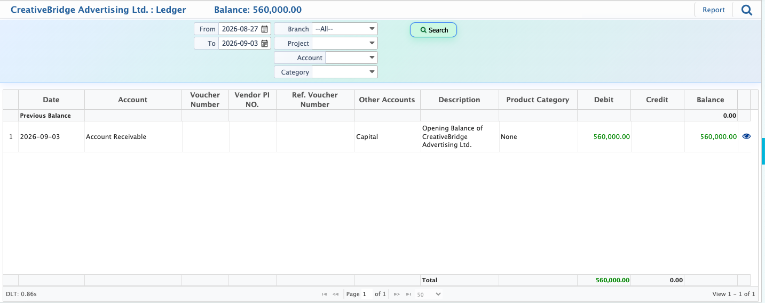
Task: Sort by Other Accounts column header
Action: click(387, 100)
